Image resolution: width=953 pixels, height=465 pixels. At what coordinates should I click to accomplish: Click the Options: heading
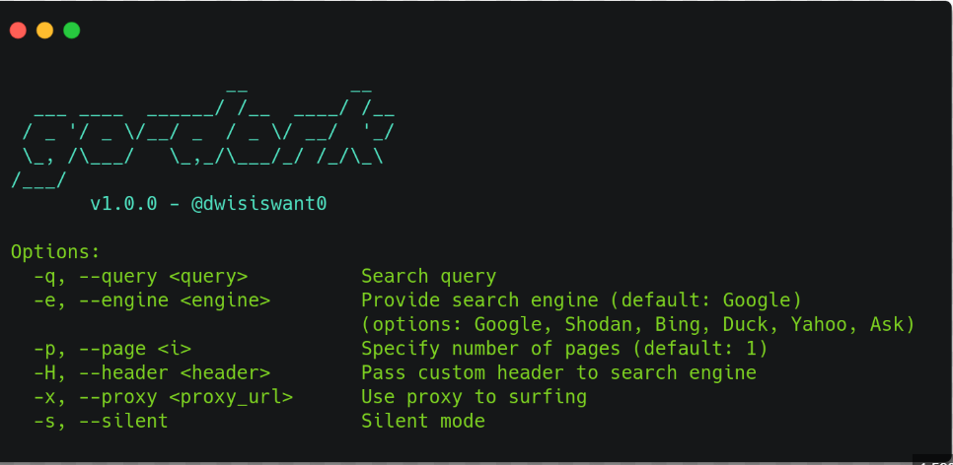tap(55, 252)
